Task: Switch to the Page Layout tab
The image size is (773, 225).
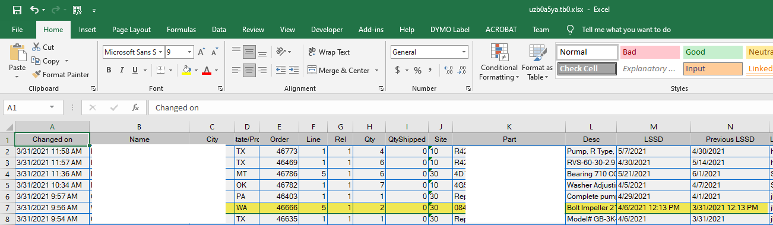Action: click(x=131, y=29)
